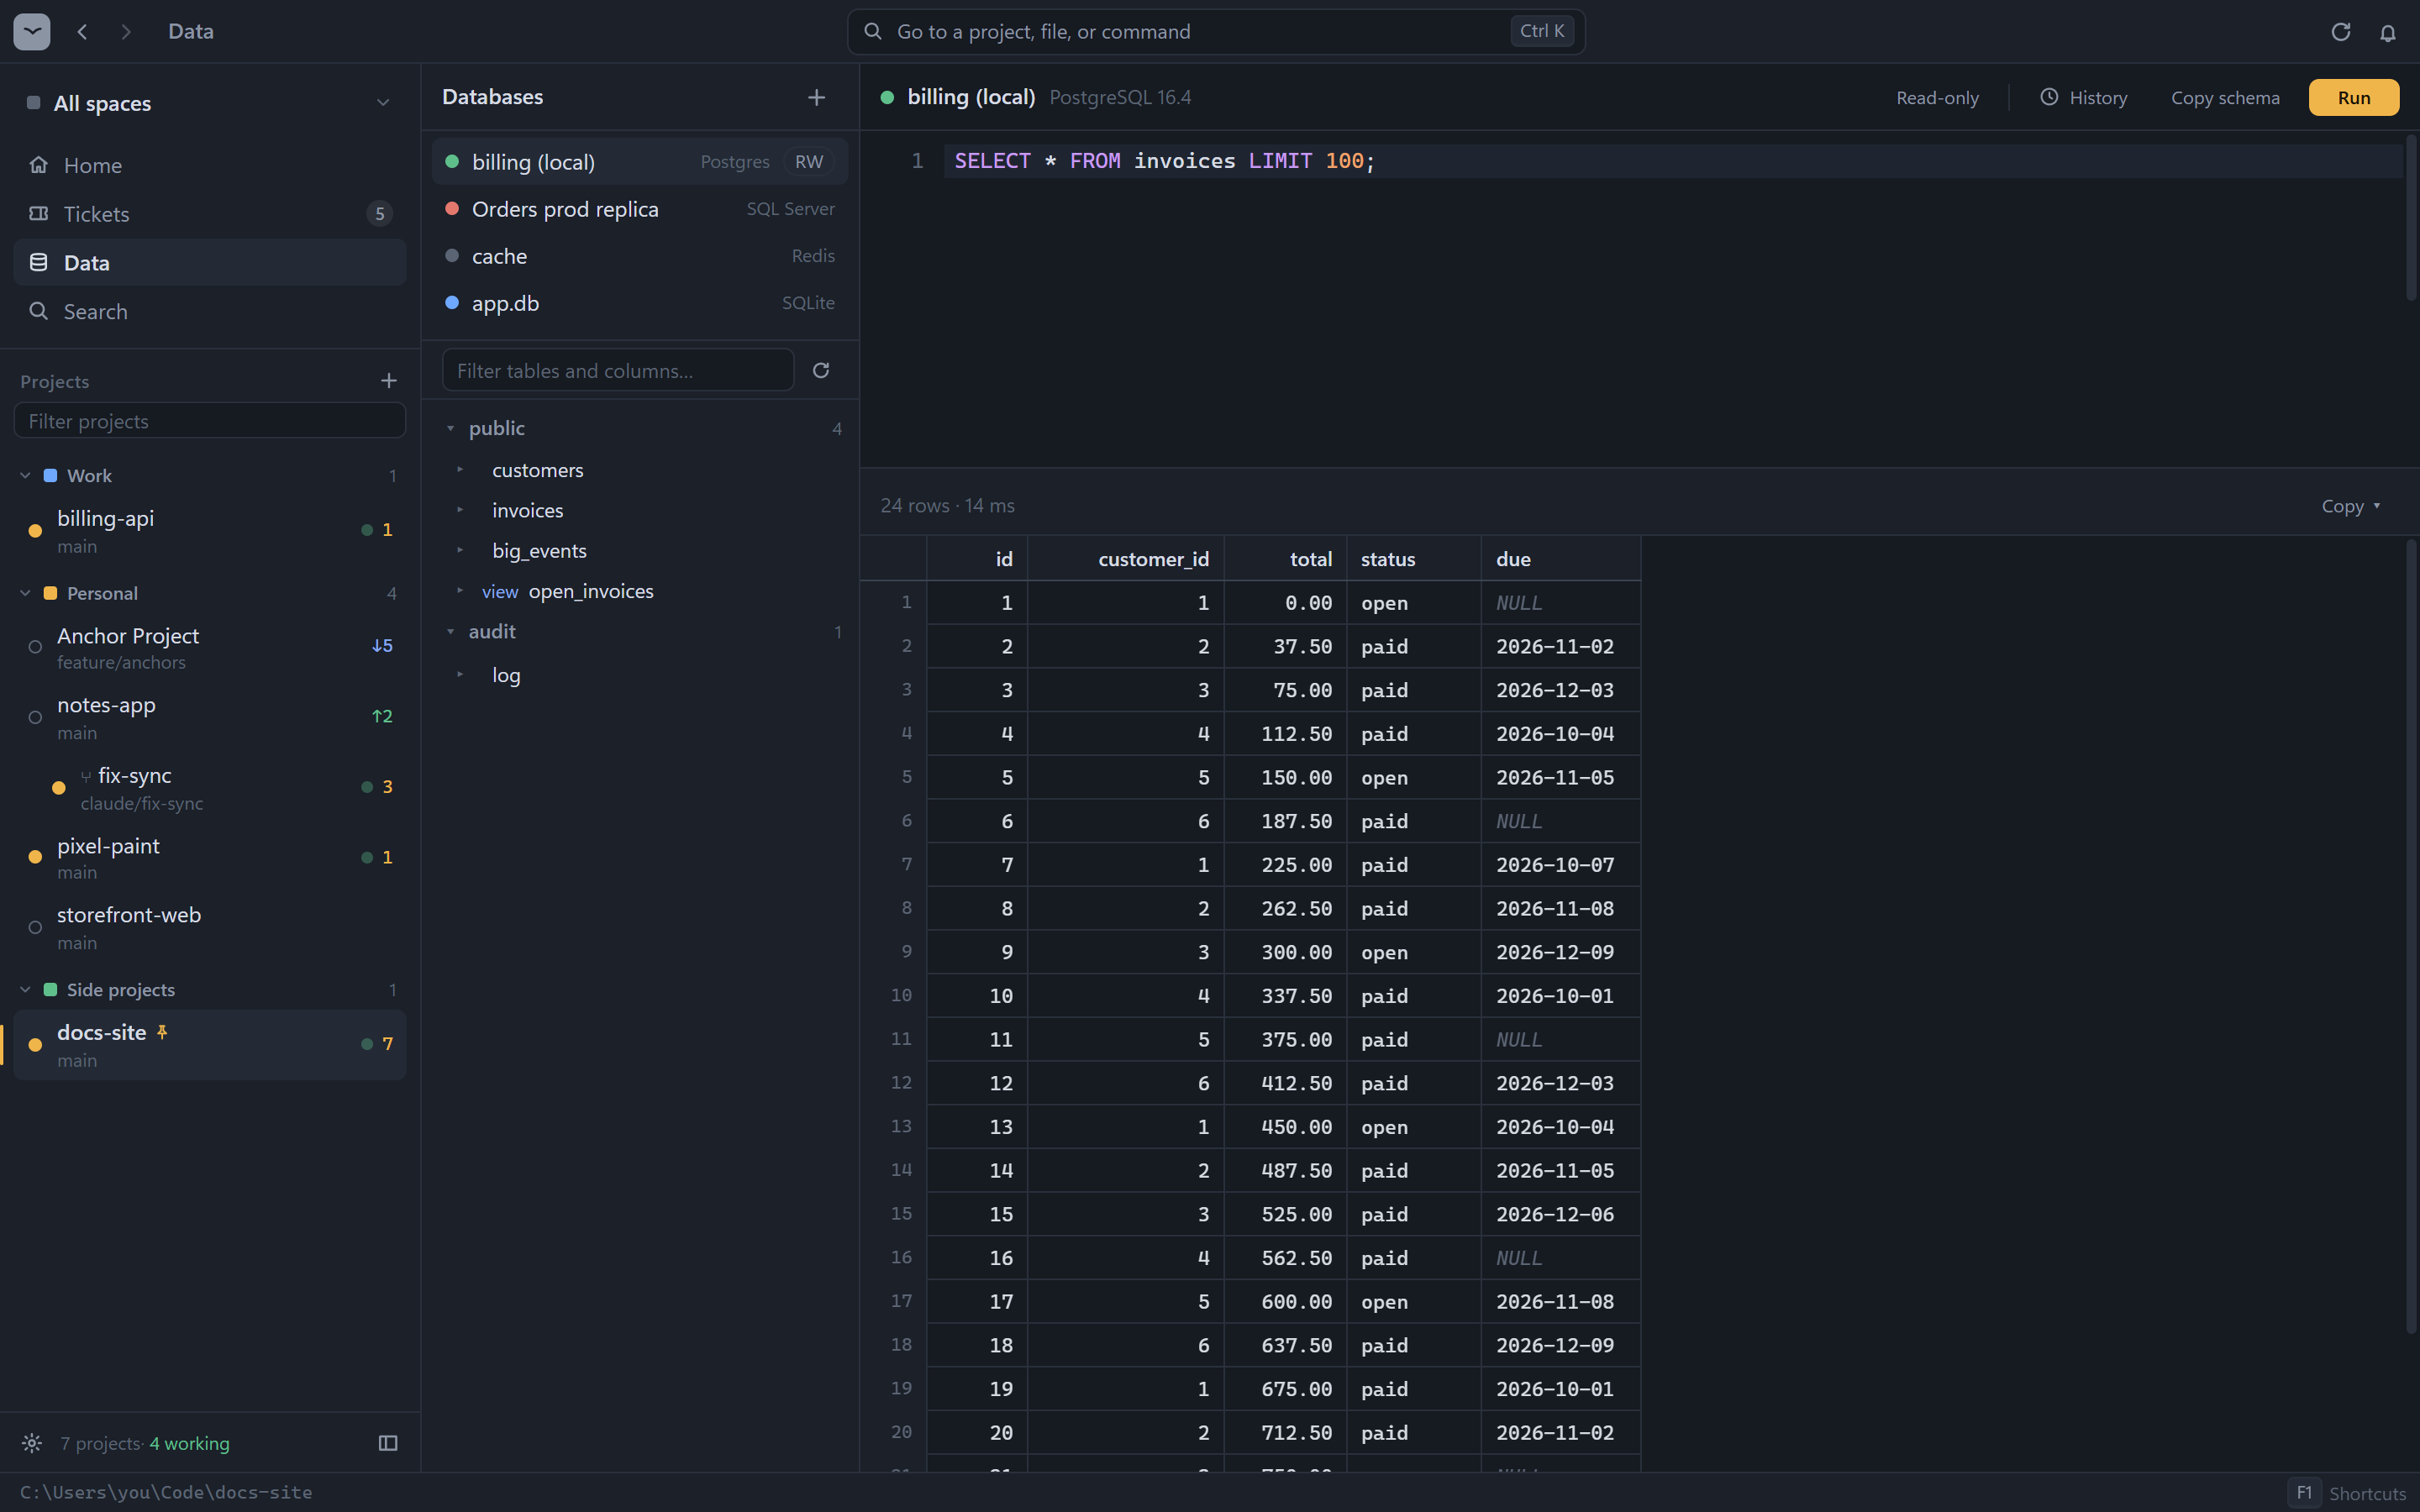Click the reload icon in the top bar
The image size is (2420, 1512).
coord(2340,32)
